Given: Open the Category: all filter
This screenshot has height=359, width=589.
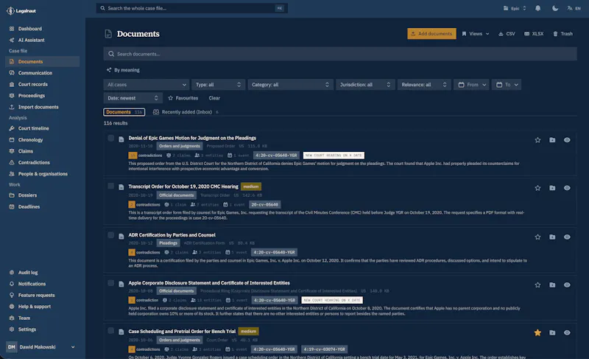Looking at the screenshot, I should click(290, 85).
